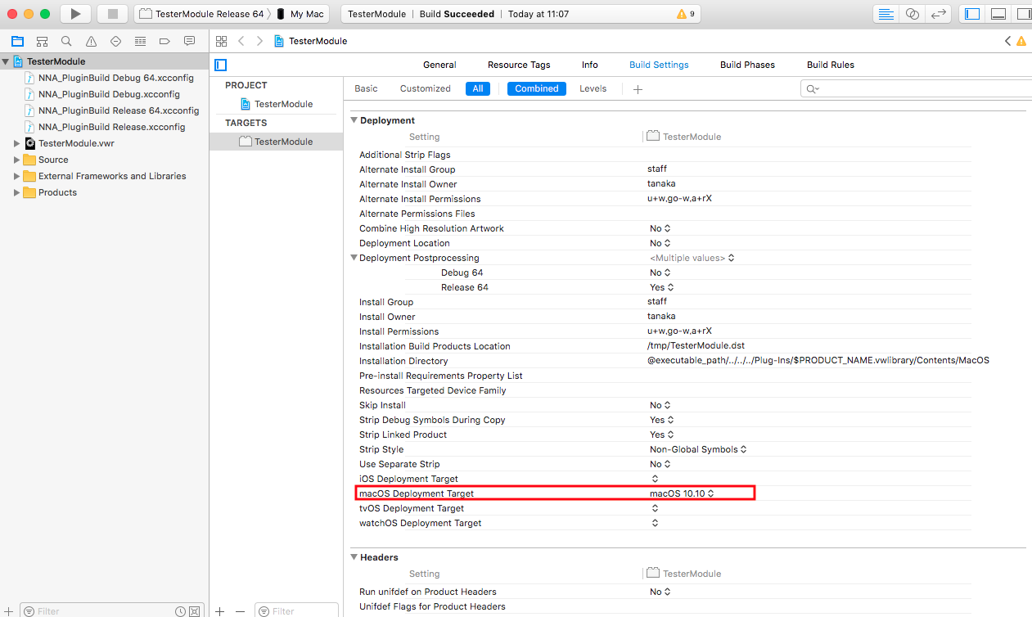Click the Run (play) button in toolbar
This screenshot has height=617, width=1032.
tap(75, 14)
